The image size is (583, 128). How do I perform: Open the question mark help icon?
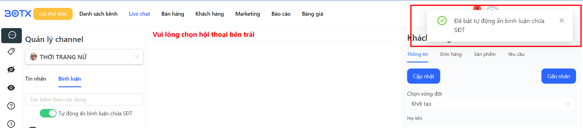click(11, 106)
